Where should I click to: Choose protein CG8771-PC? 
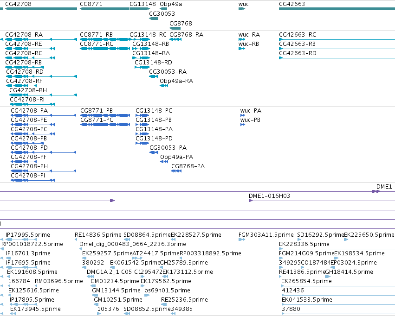(97, 120)
